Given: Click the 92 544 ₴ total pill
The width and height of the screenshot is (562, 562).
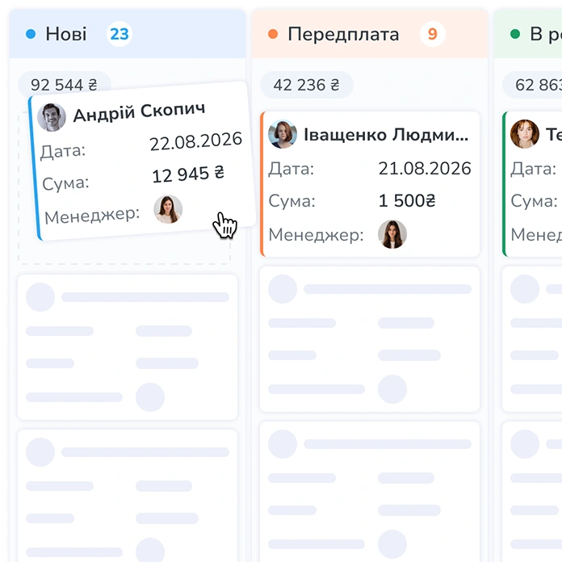Looking at the screenshot, I should click(x=65, y=85).
